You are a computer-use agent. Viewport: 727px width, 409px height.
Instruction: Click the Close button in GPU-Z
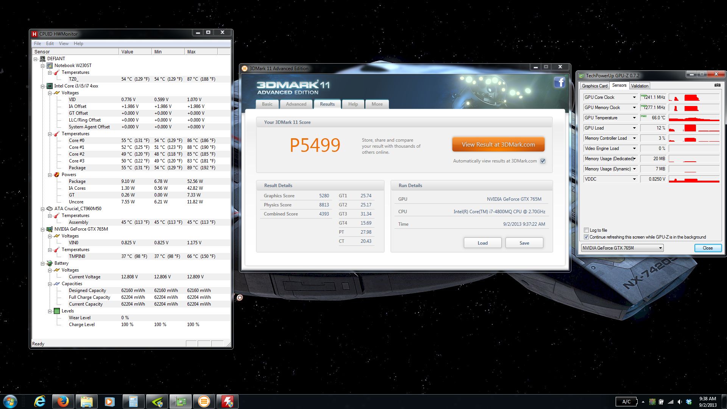pyautogui.click(x=708, y=248)
